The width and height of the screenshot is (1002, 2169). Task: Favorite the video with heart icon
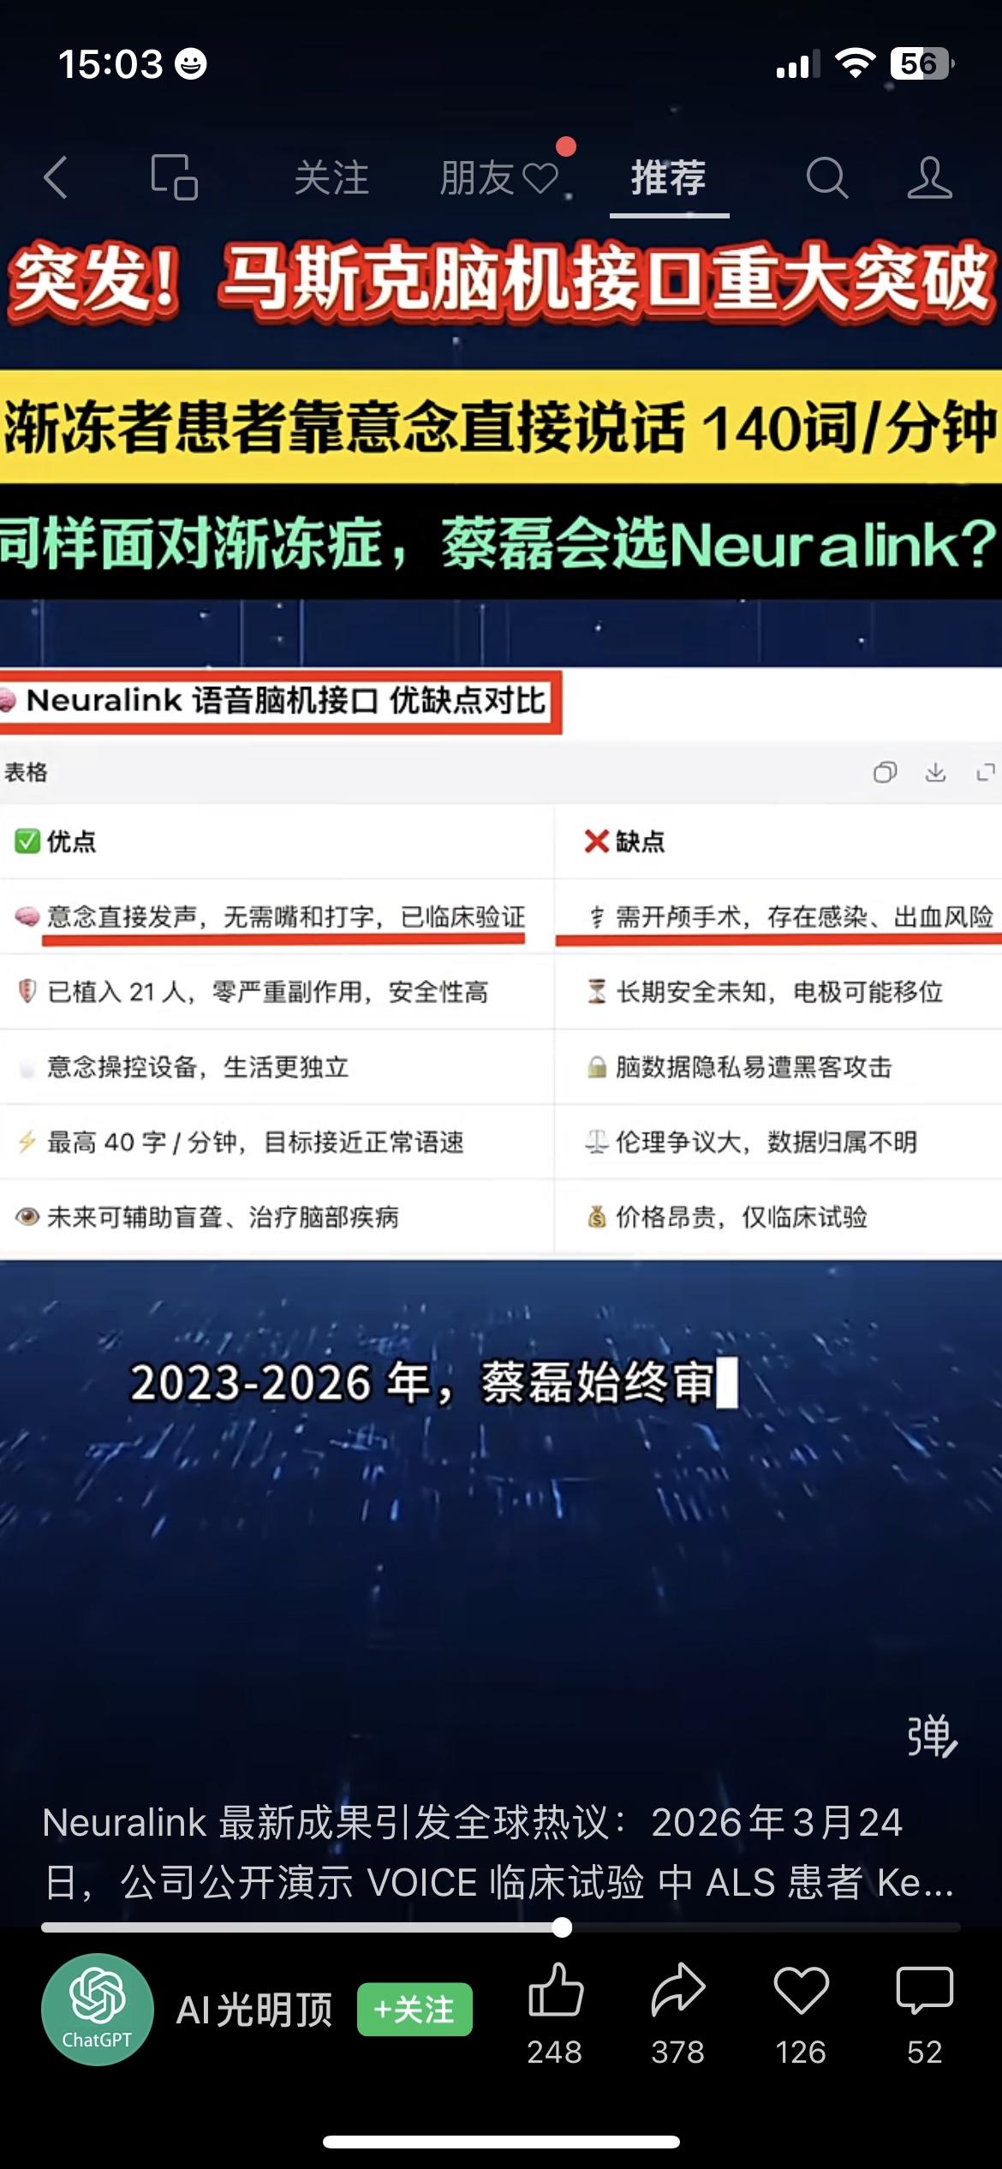(x=801, y=1989)
